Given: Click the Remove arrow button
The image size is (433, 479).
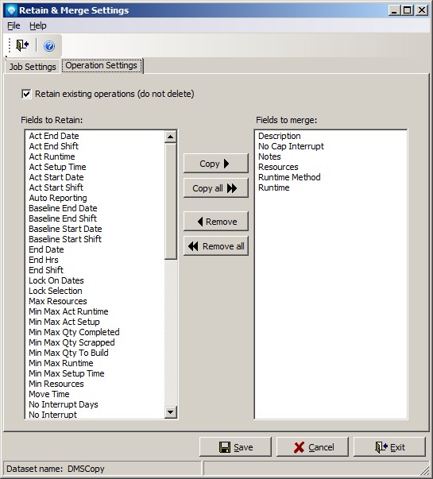Looking at the screenshot, I should [x=216, y=222].
